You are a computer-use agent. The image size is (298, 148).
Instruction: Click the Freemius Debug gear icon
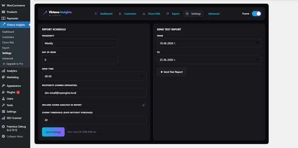3,126
